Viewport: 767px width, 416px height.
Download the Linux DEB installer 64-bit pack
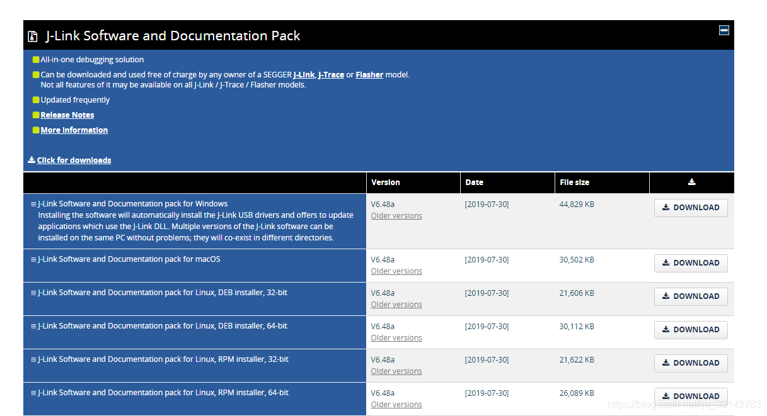coord(691,330)
